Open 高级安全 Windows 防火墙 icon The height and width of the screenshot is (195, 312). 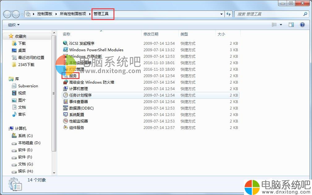pos(65,82)
